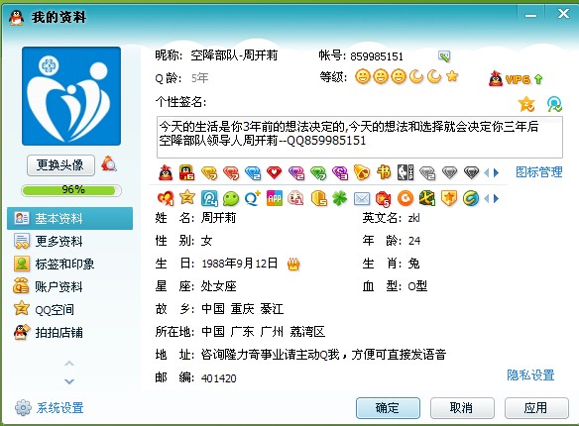Viewport: 579px width, 426px height.
Task: Show previous icons in second icon row
Action: (487, 199)
